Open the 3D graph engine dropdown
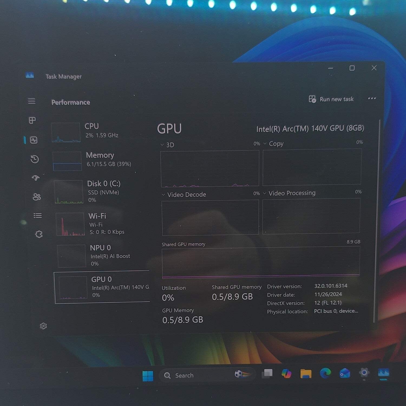 point(162,145)
